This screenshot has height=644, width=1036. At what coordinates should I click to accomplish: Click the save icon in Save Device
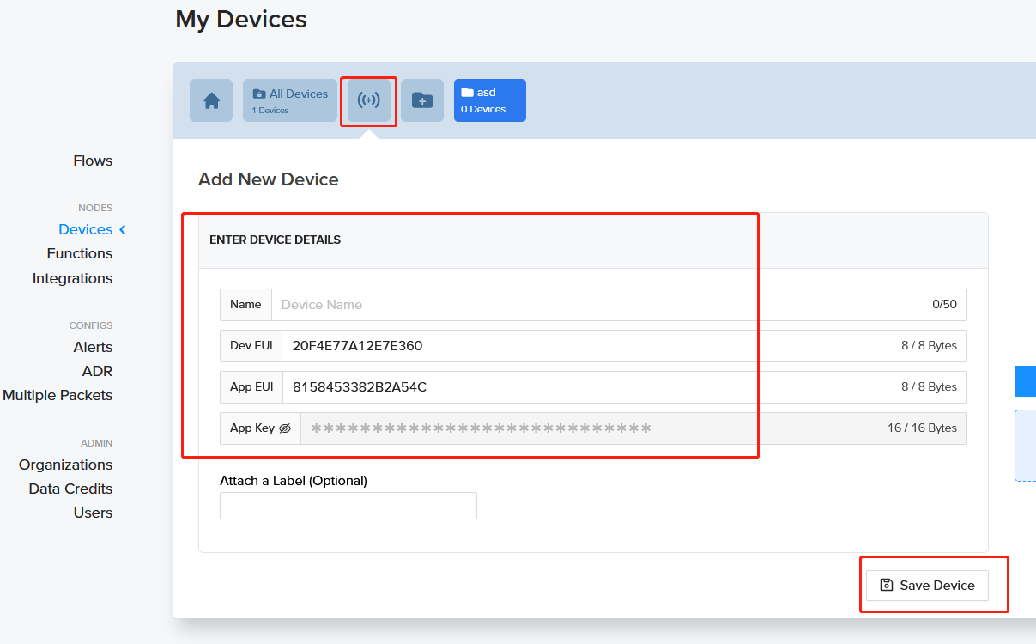click(x=887, y=585)
